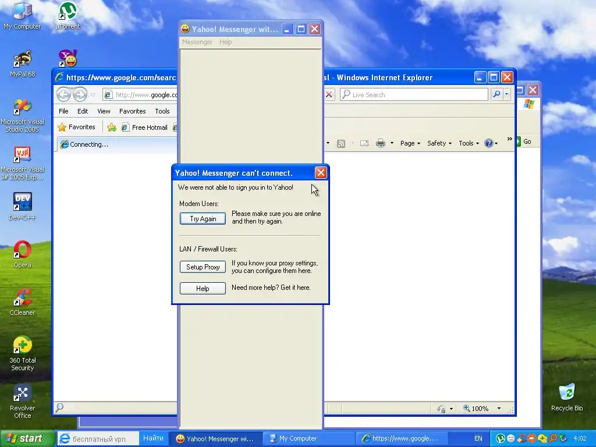Click the Go button in background window

525,141
